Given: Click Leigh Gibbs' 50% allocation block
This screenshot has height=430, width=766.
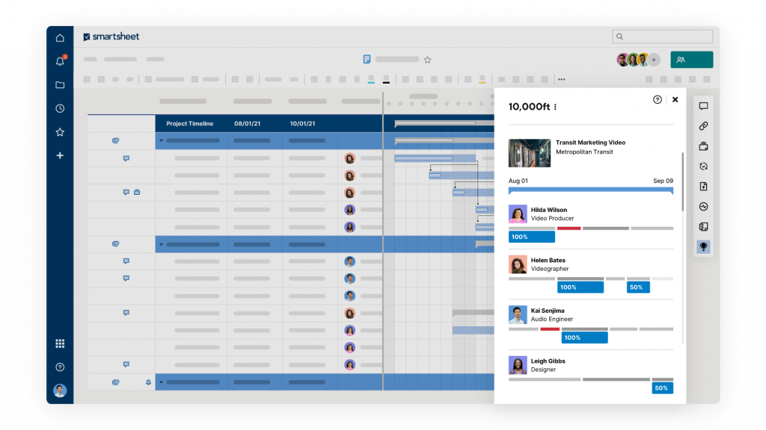Looking at the screenshot, I should (x=663, y=388).
